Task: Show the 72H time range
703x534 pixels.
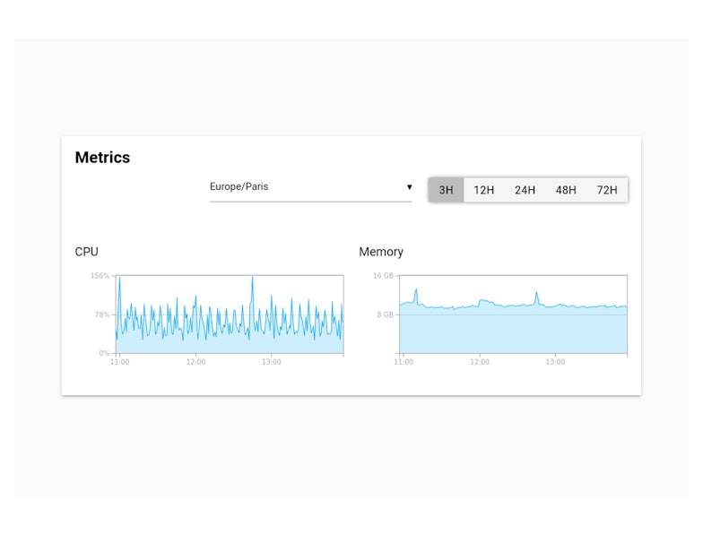Action: pyautogui.click(x=607, y=190)
